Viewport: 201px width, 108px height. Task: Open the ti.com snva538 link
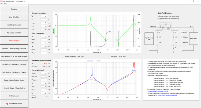click(x=158, y=91)
